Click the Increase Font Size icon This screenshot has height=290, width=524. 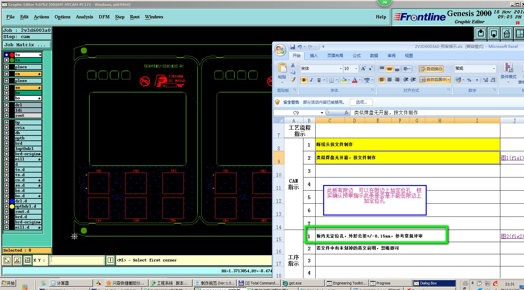pos(363,69)
